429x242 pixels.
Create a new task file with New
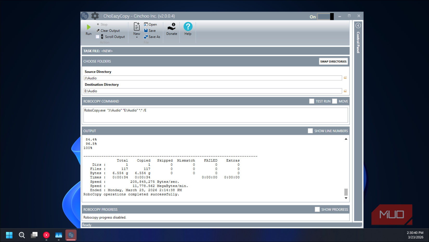136,29
